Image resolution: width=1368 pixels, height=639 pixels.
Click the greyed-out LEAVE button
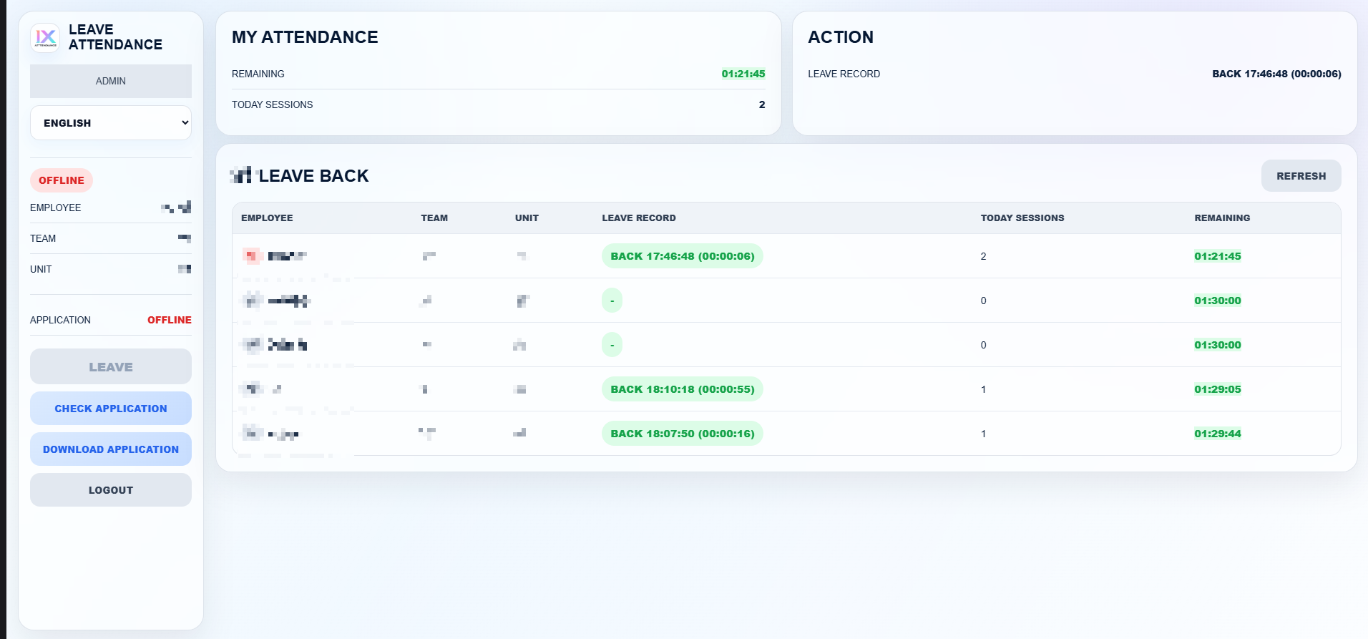click(x=111, y=366)
